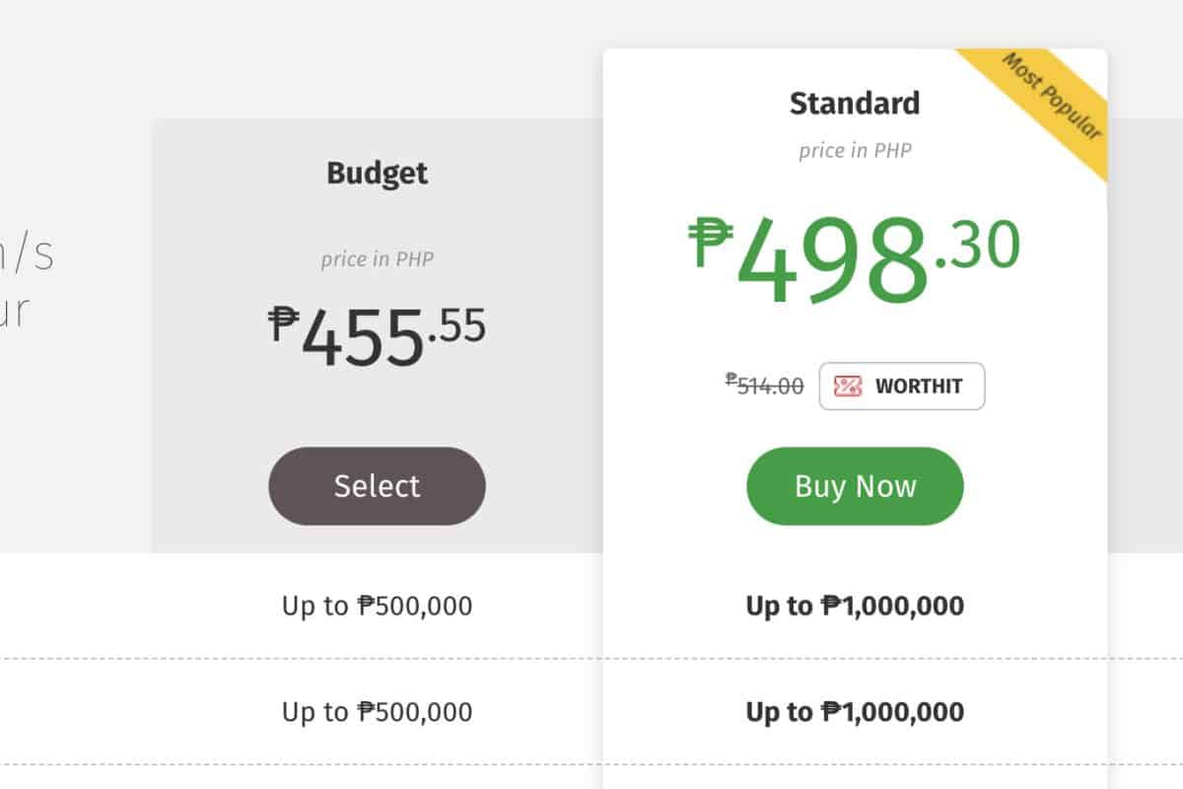
Task: Click 'price in PHP' under Standard
Action: (855, 151)
